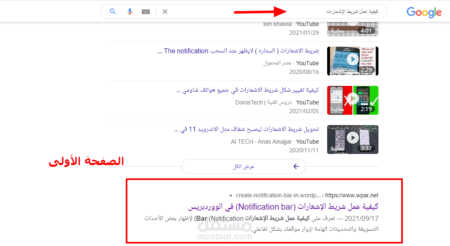Viewport: 450px width, 246px height.
Task: Click the date 2020/08/16 text
Action: (304, 72)
